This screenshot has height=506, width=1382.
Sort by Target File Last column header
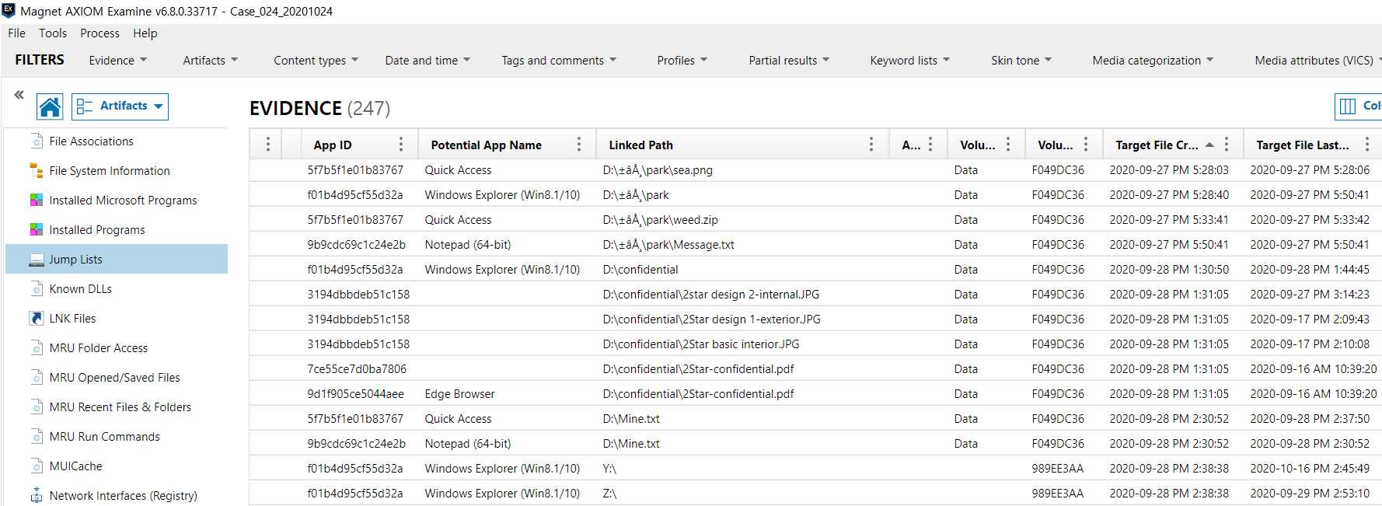[1302, 145]
